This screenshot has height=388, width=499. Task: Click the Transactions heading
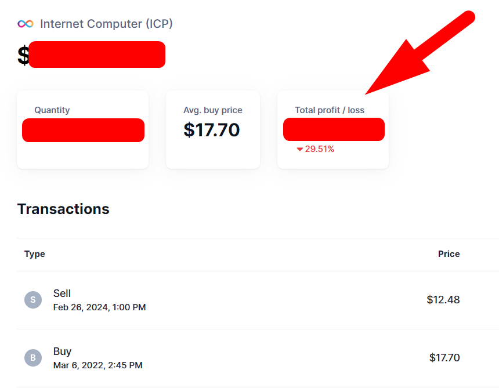pos(63,209)
